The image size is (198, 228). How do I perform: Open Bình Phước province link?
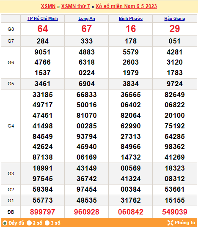point(131,19)
